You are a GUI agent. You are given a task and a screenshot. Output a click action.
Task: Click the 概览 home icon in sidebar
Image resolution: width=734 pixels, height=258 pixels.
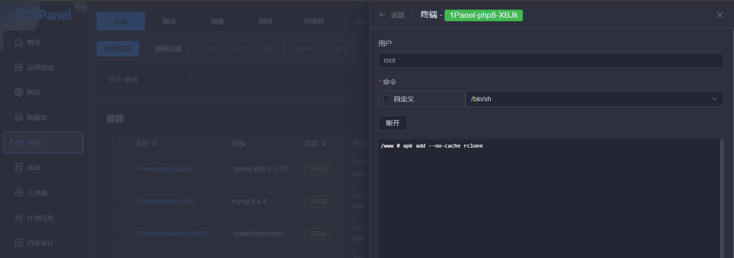[x=19, y=42]
